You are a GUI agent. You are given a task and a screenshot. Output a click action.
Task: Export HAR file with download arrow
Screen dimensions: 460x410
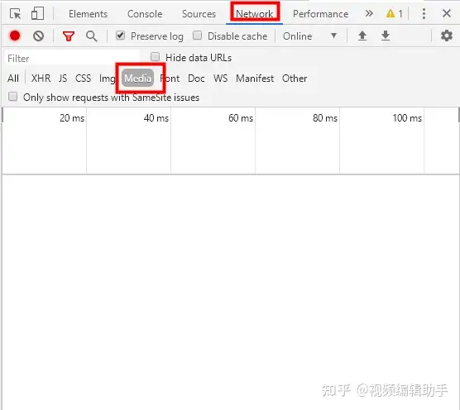(x=386, y=36)
